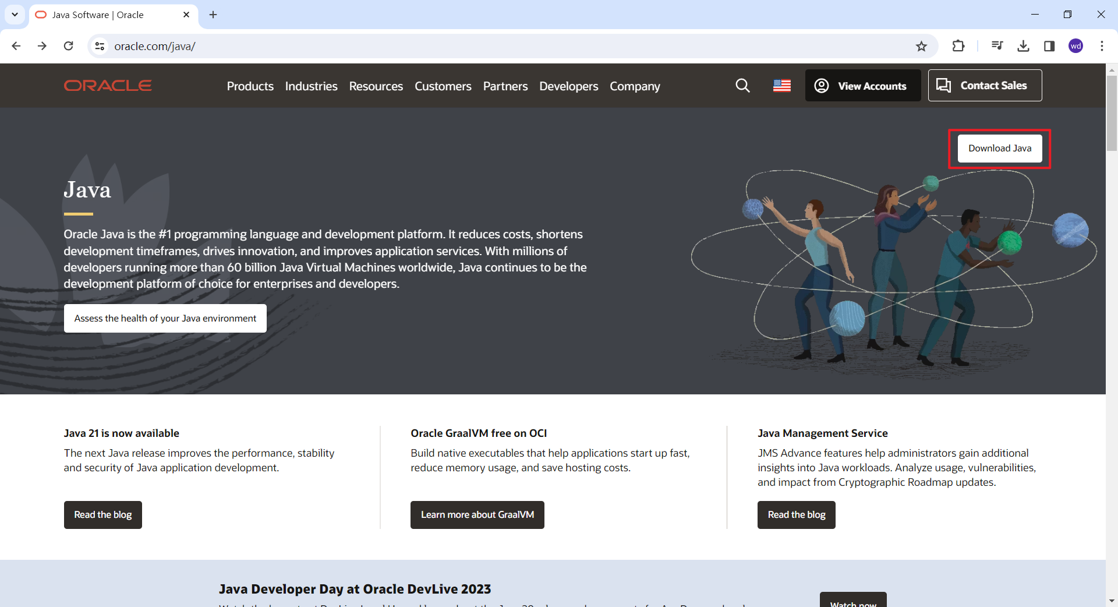1118x607 pixels.
Task: Focus the address bar showing oracle.com/java/
Action: [512, 46]
